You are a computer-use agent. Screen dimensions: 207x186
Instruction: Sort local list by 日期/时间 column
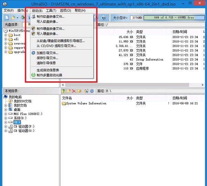click(186, 98)
